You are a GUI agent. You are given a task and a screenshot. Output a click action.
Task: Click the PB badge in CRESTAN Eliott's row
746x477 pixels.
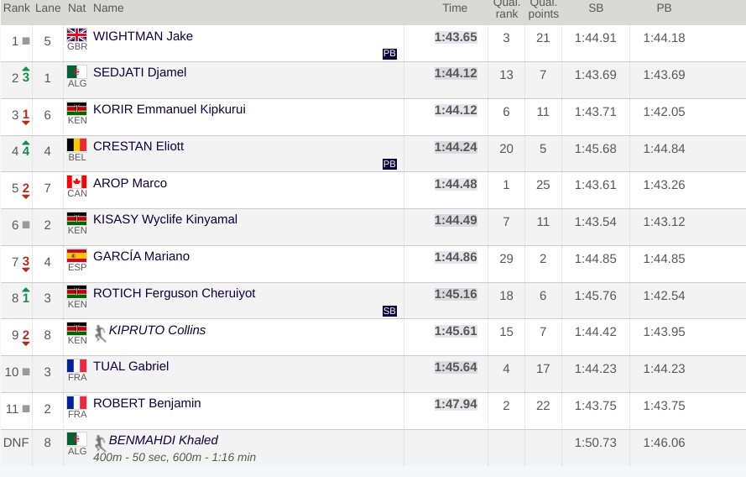coord(389,164)
